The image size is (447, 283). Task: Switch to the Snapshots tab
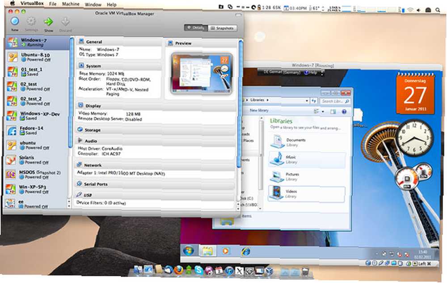click(222, 28)
